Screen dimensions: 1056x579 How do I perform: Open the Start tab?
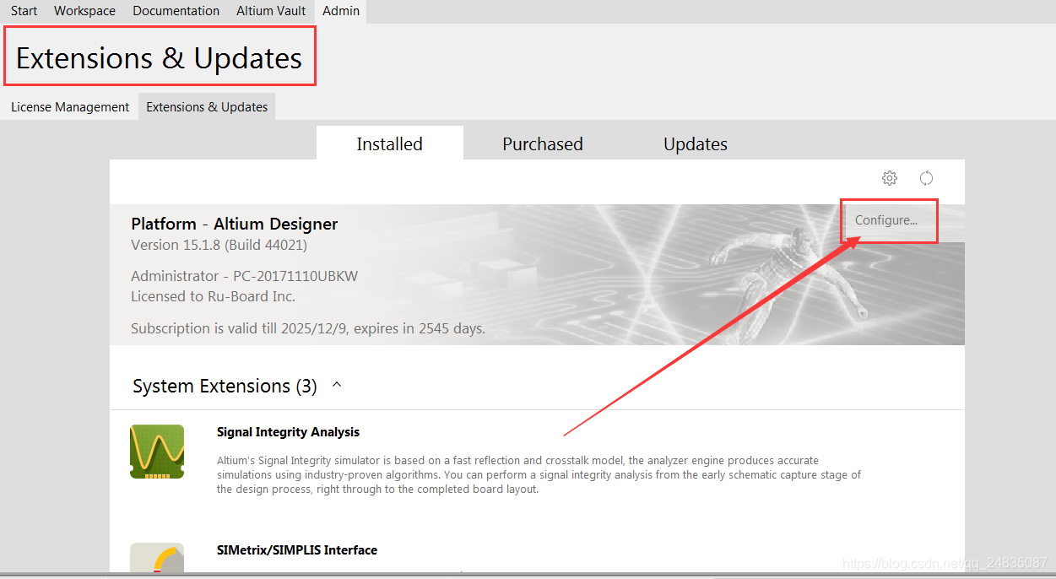pos(24,11)
